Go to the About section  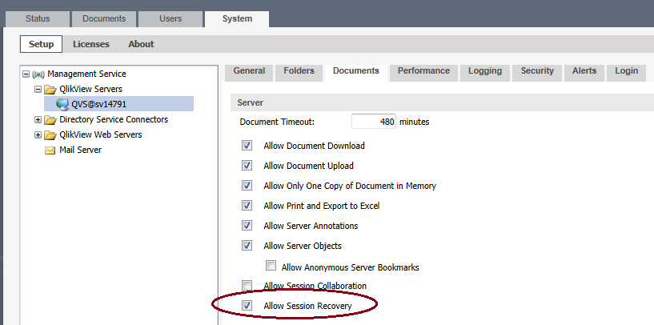click(x=141, y=44)
